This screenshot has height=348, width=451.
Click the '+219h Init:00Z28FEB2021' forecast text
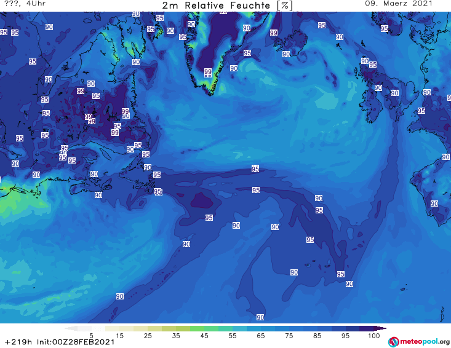[60, 342]
